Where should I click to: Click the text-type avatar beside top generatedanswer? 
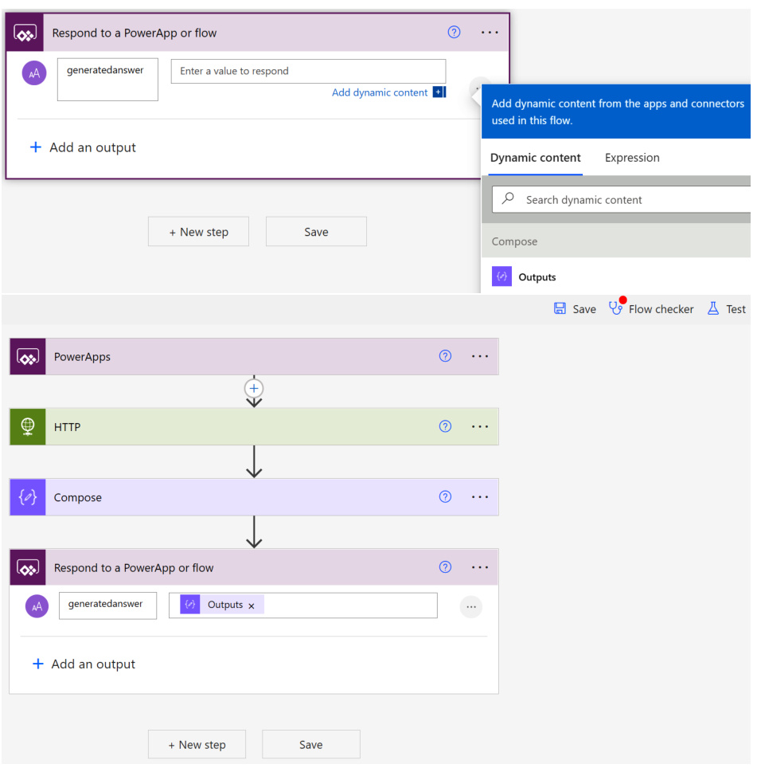click(34, 73)
